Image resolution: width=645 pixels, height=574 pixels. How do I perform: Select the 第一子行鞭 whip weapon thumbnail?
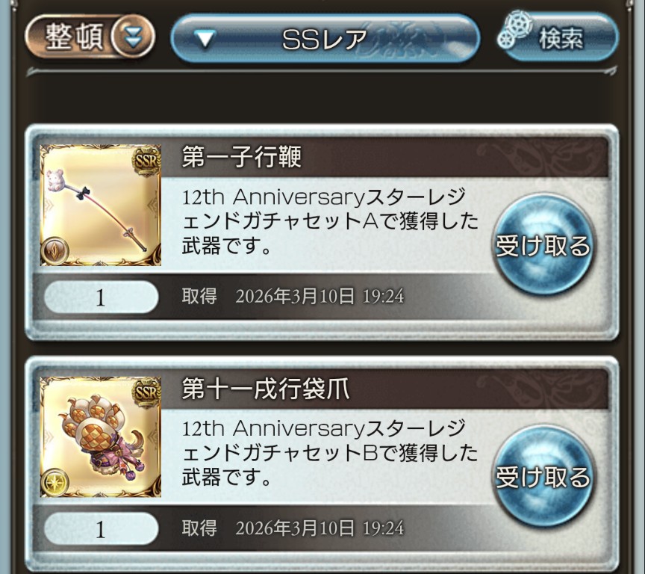coord(100,205)
